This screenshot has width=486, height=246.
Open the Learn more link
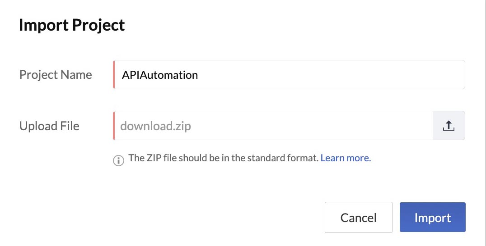pyautogui.click(x=346, y=158)
